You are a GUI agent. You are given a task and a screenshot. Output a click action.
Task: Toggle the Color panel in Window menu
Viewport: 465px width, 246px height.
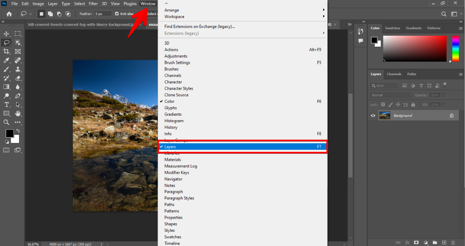[x=243, y=101]
